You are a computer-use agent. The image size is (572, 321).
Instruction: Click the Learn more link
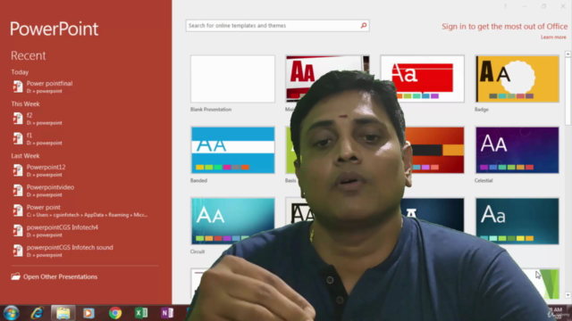(x=553, y=37)
